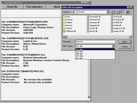Click the Cirrus Logic Display Driver text
137x103 pixels.
tap(38, 27)
